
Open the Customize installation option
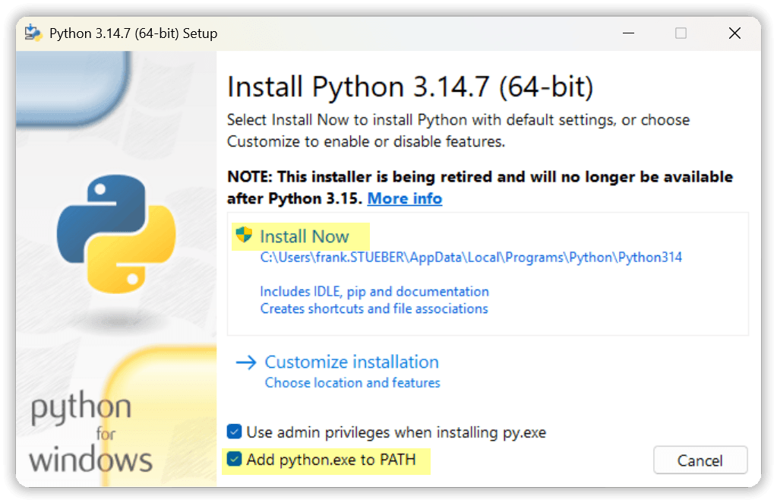352,362
